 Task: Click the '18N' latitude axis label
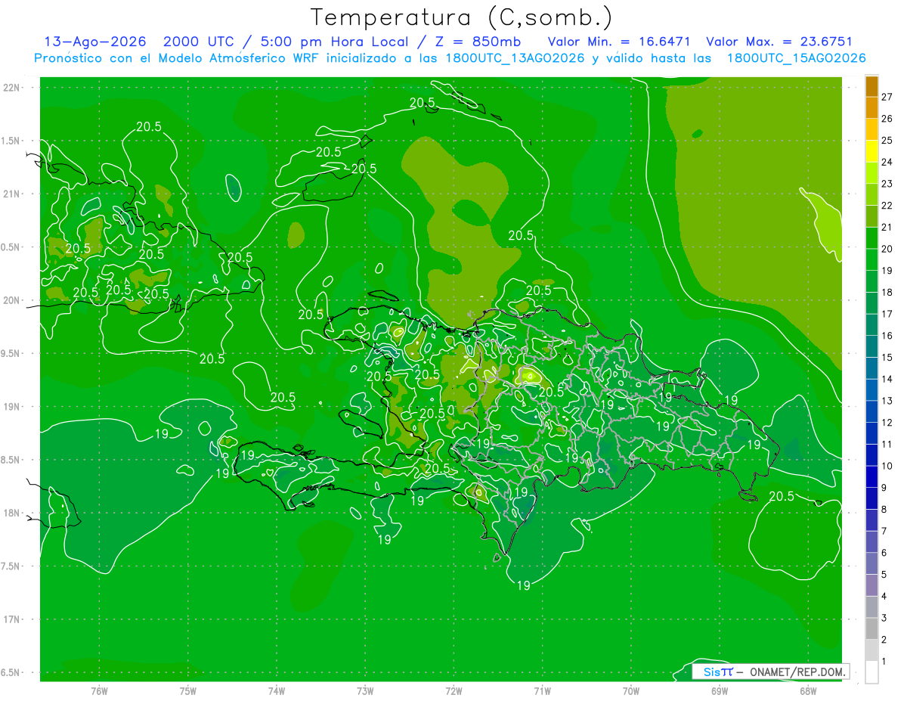[13, 513]
